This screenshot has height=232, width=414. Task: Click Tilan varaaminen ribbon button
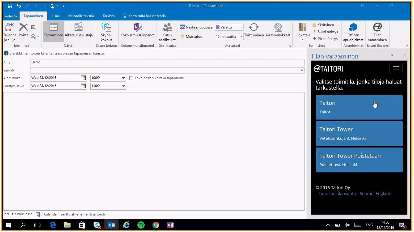point(377,32)
